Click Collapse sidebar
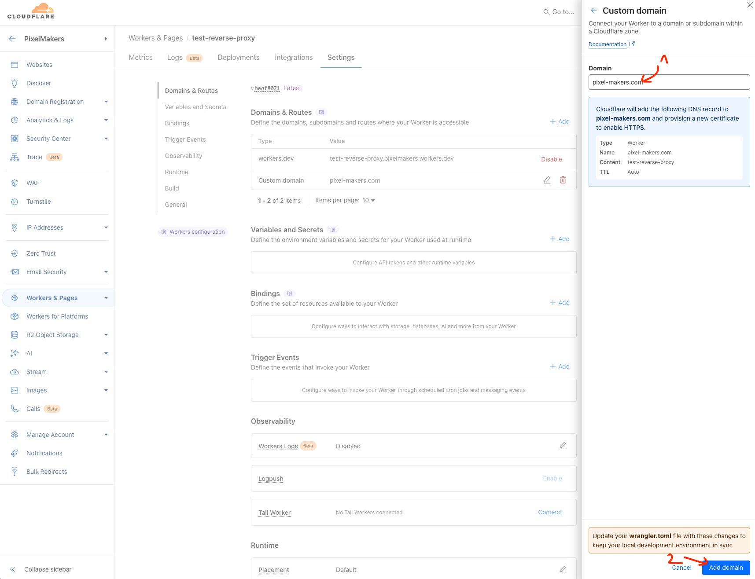The image size is (755, 579). point(41,569)
